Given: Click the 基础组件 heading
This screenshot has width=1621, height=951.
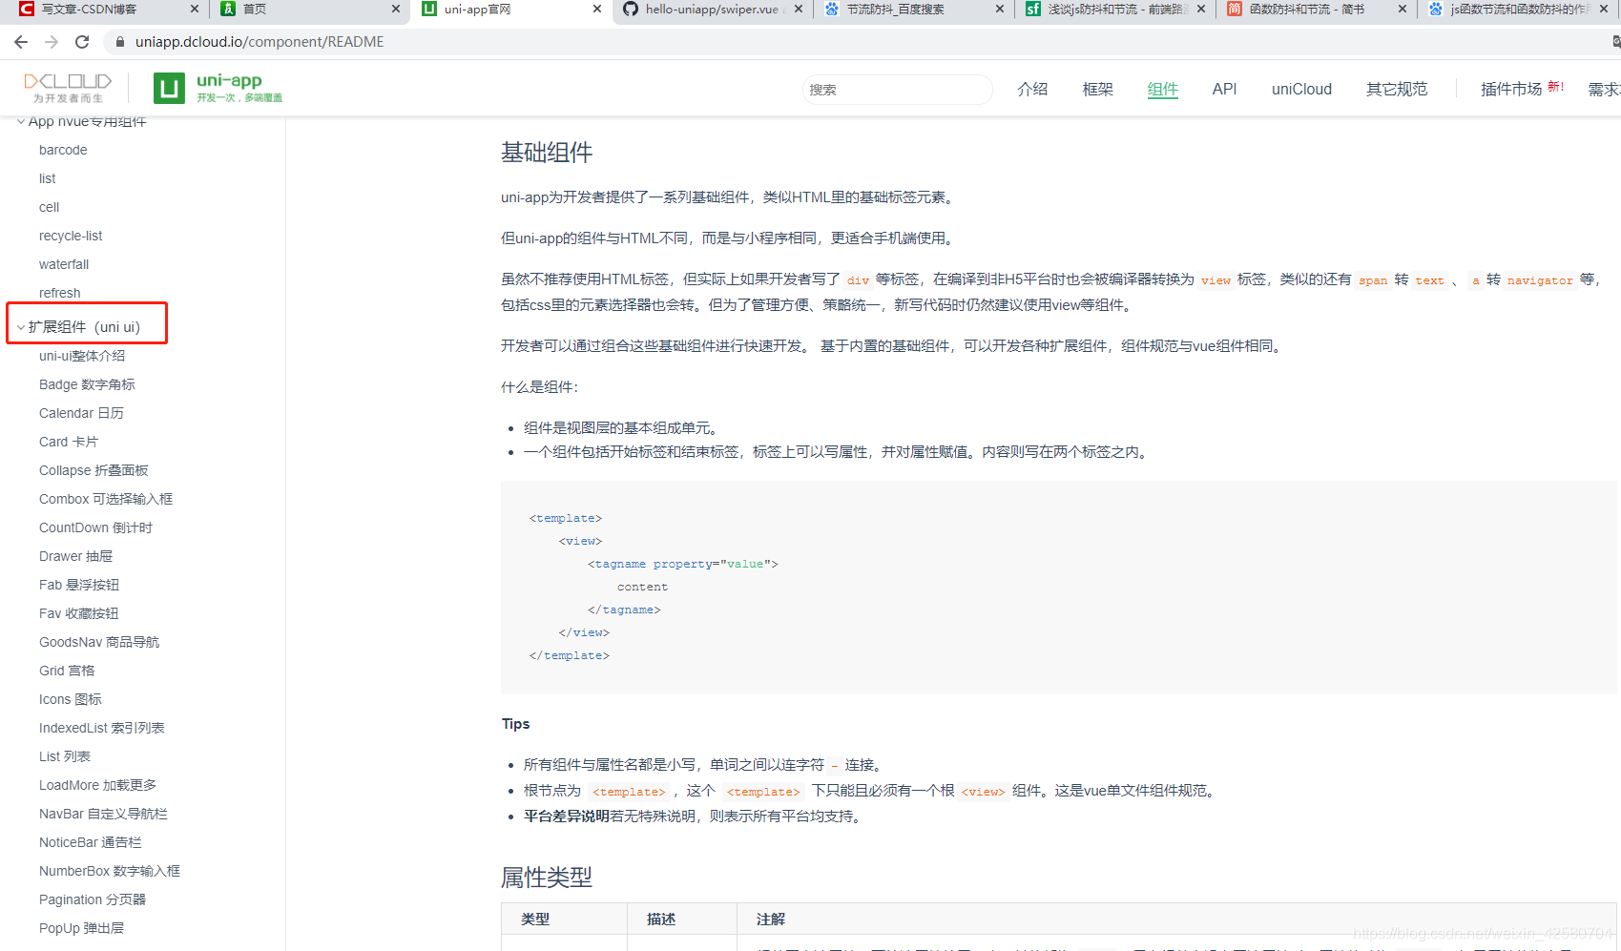Looking at the screenshot, I should (x=547, y=153).
